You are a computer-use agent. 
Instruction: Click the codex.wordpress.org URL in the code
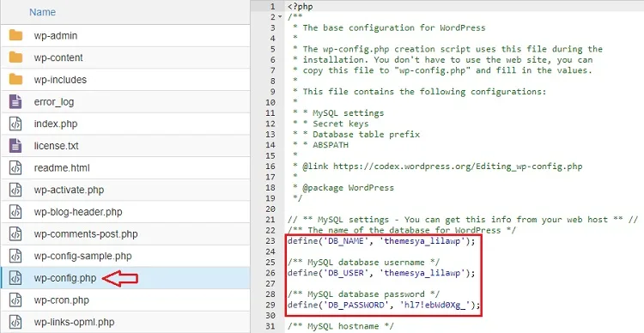click(458, 166)
